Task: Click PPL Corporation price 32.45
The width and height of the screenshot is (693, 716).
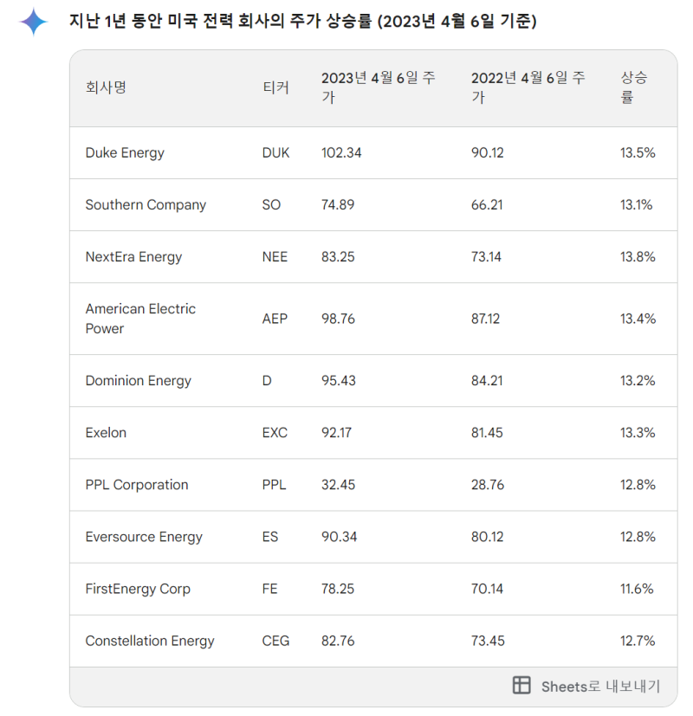Action: coord(338,485)
